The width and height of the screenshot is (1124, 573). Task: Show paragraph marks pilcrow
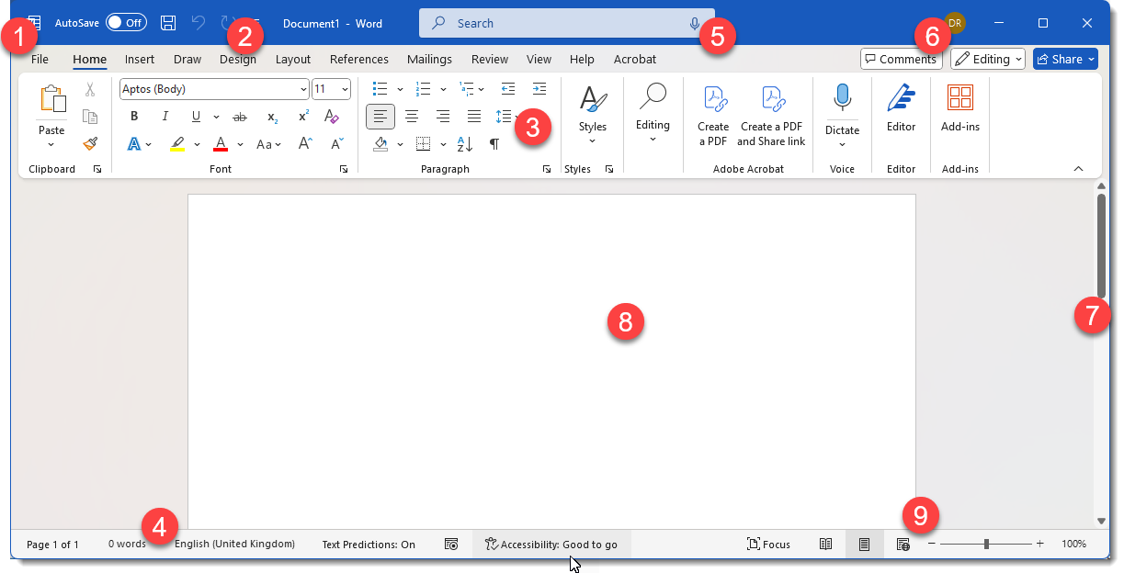(x=494, y=144)
